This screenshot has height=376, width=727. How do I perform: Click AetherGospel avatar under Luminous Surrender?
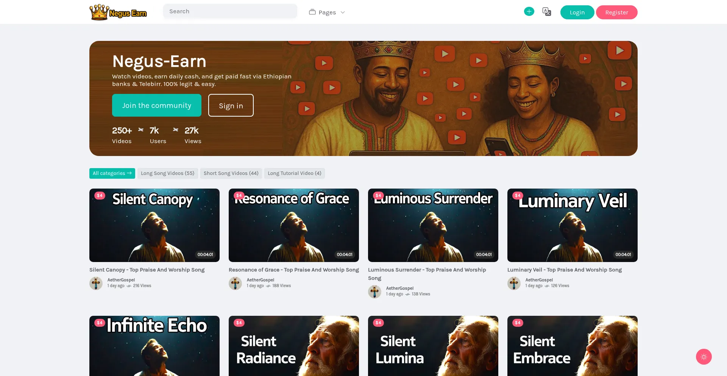pos(375,292)
